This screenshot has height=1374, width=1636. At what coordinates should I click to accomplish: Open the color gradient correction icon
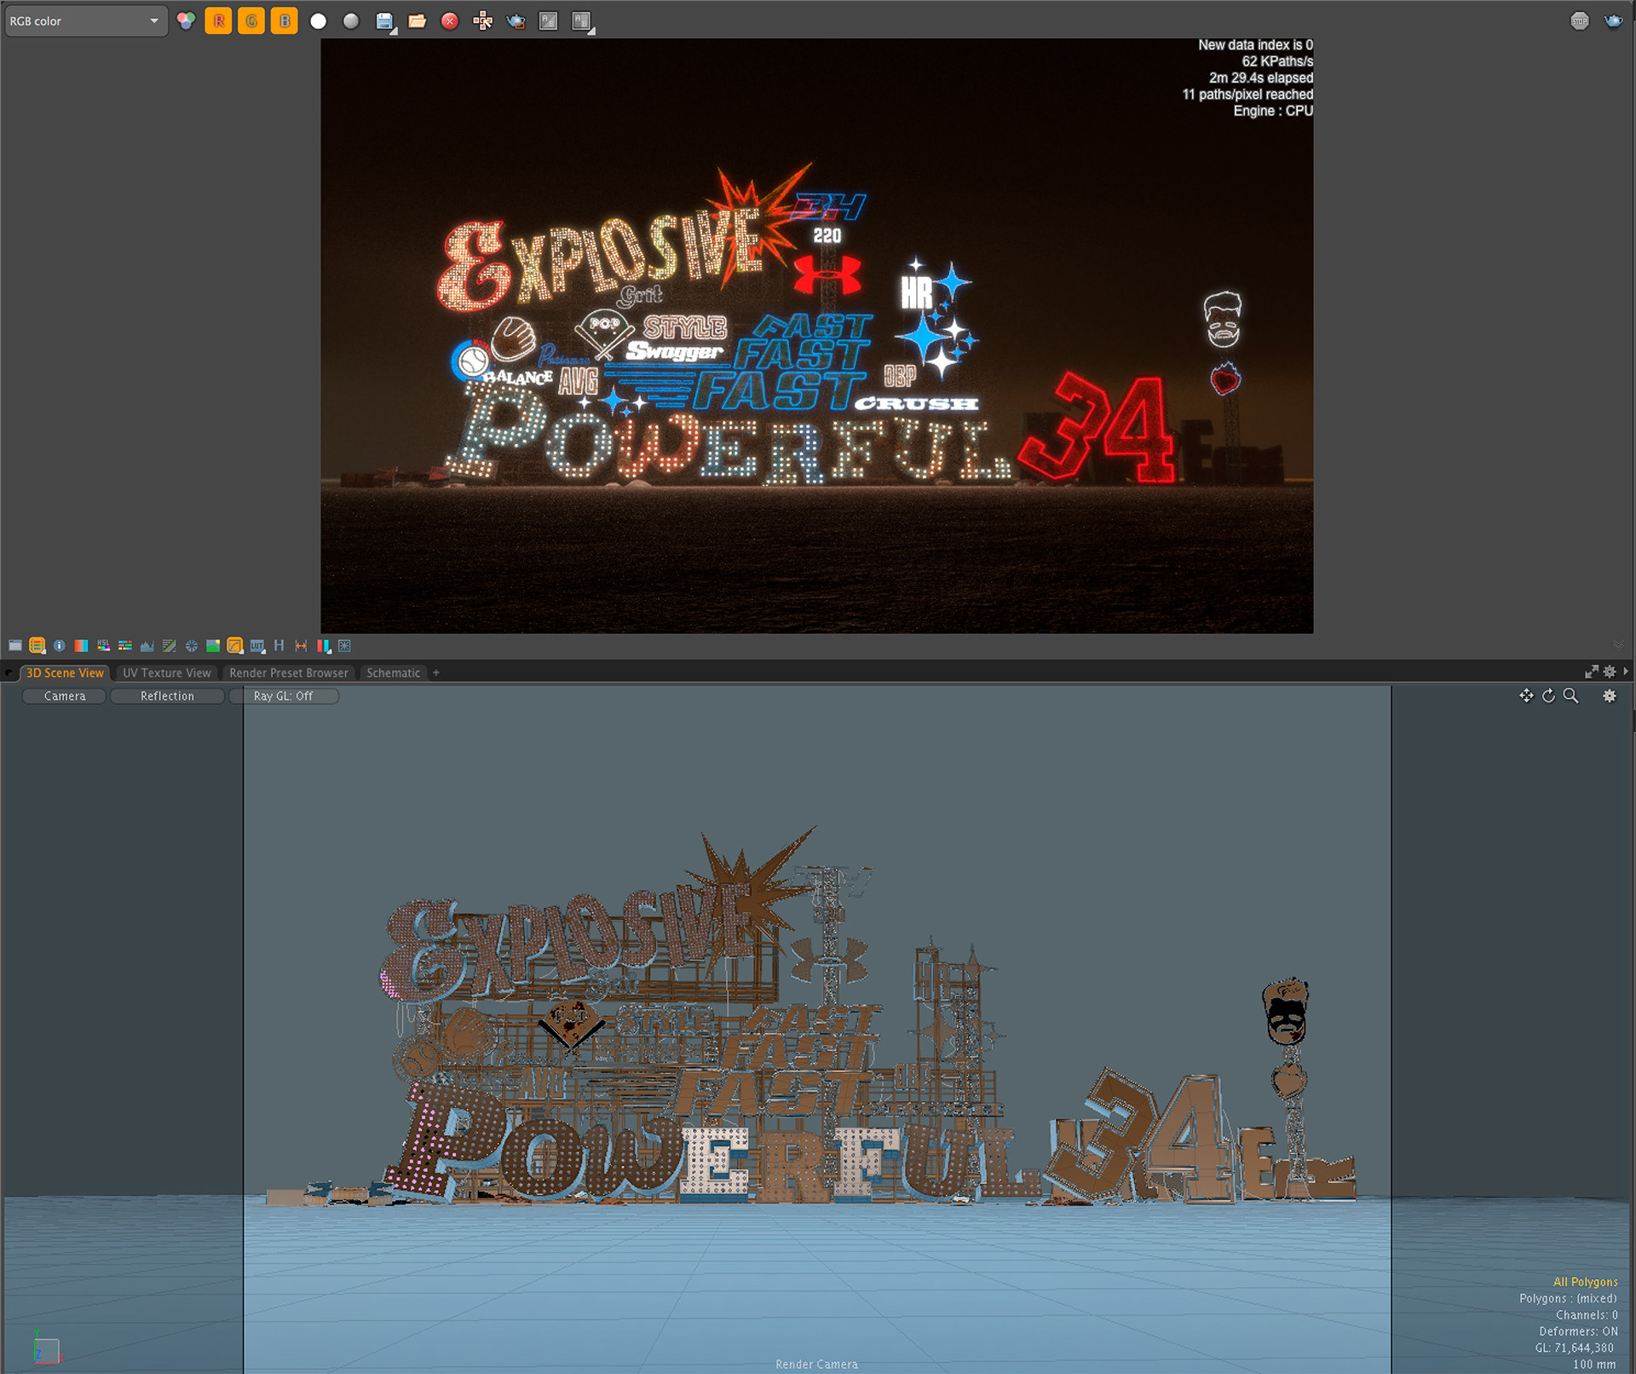pos(81,646)
